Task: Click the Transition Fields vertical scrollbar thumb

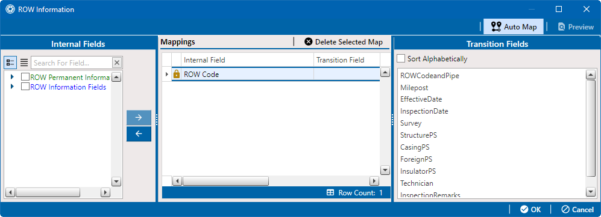Action: pos(591,128)
